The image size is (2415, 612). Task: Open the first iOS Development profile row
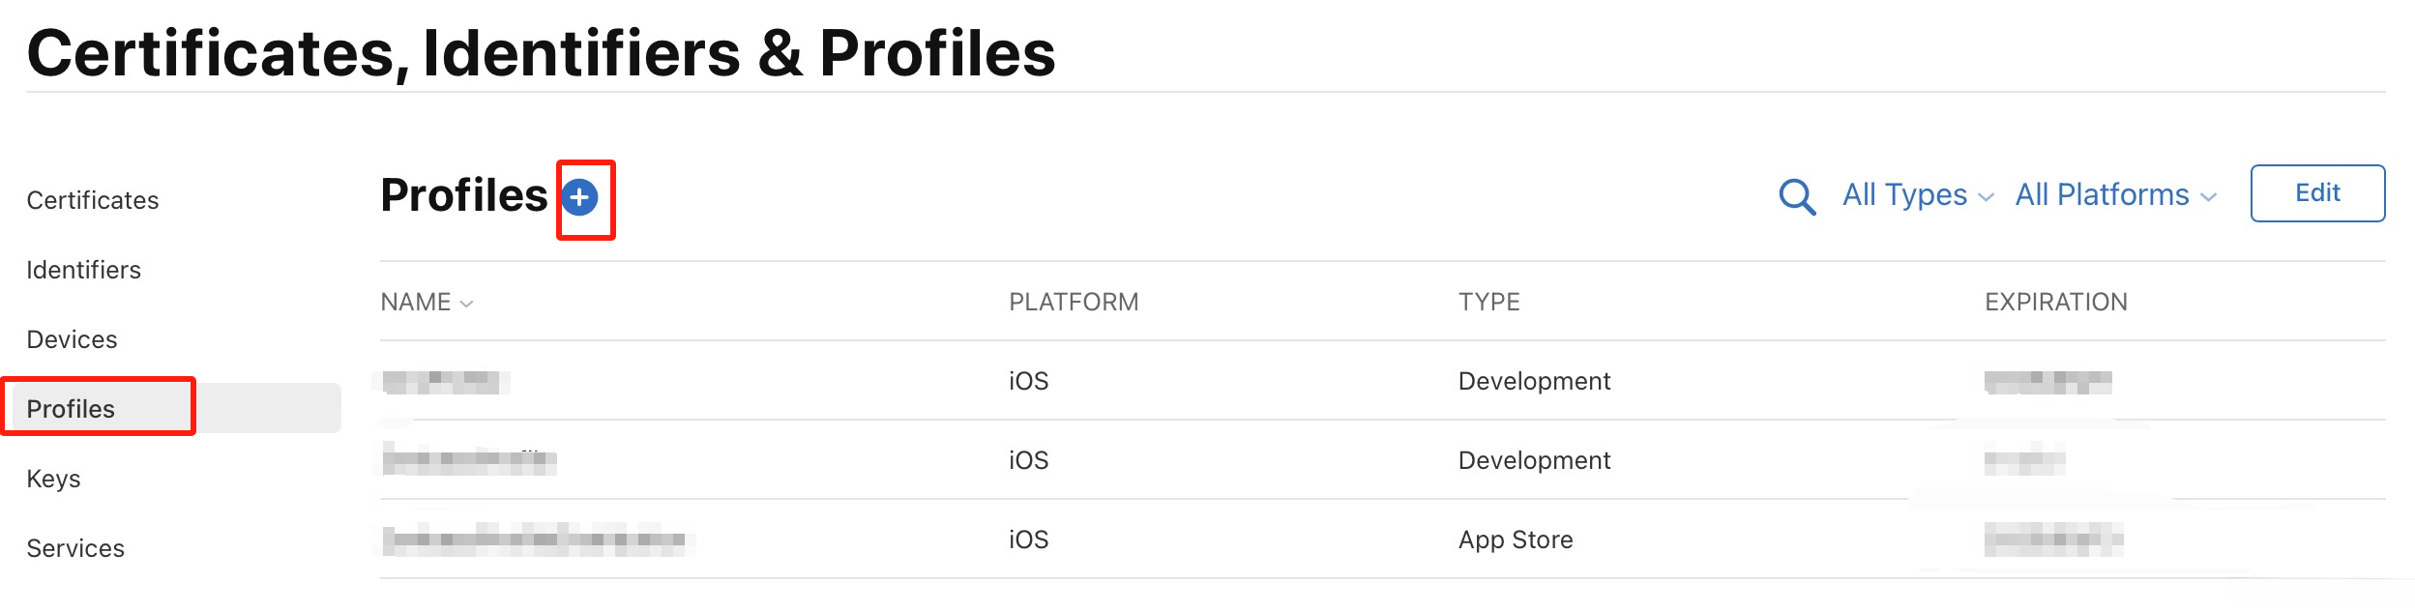point(446,382)
